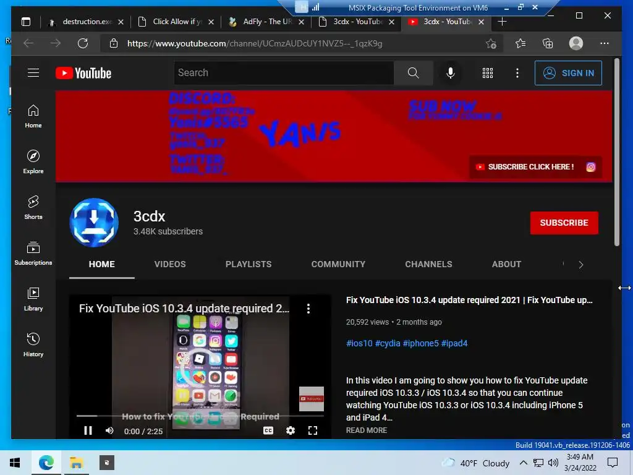Open Home in the sidebar

33,116
